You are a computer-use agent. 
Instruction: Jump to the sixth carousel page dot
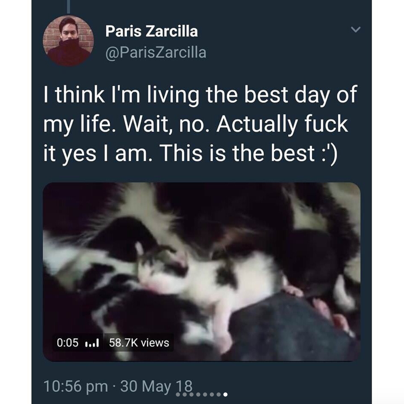point(212,394)
